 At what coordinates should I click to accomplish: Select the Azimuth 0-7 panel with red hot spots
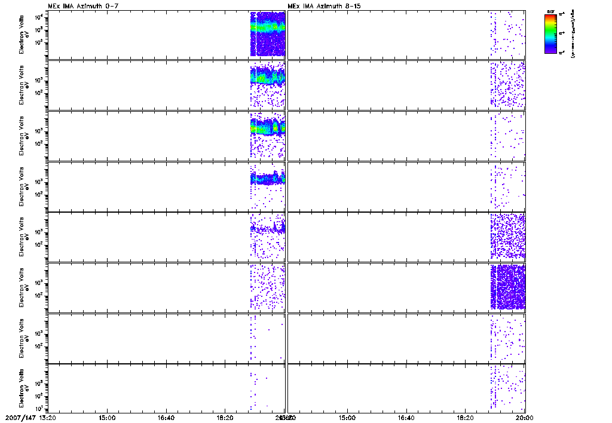click(x=166, y=136)
